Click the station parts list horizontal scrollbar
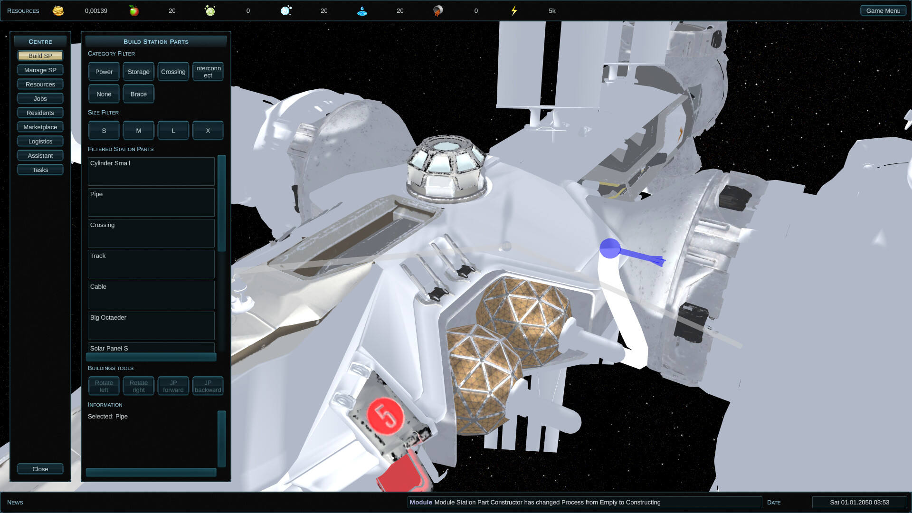 point(151,357)
